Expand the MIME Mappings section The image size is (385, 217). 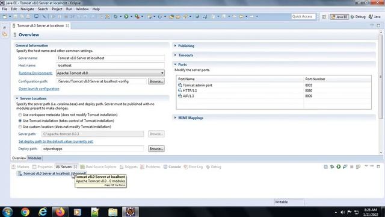tap(175, 118)
